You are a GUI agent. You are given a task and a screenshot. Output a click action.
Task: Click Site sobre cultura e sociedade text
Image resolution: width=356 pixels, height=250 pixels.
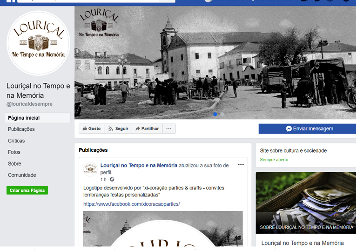click(293, 150)
